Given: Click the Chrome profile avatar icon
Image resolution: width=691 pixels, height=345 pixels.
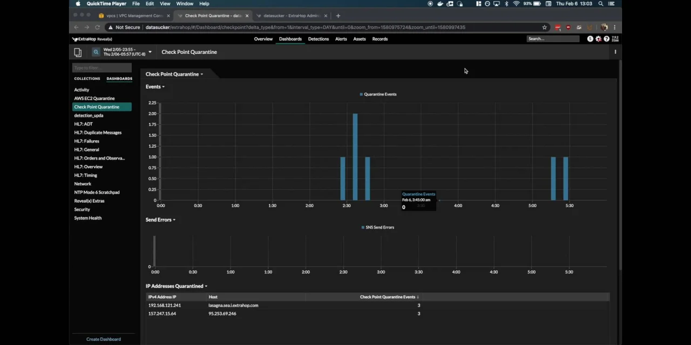Looking at the screenshot, I should [604, 27].
